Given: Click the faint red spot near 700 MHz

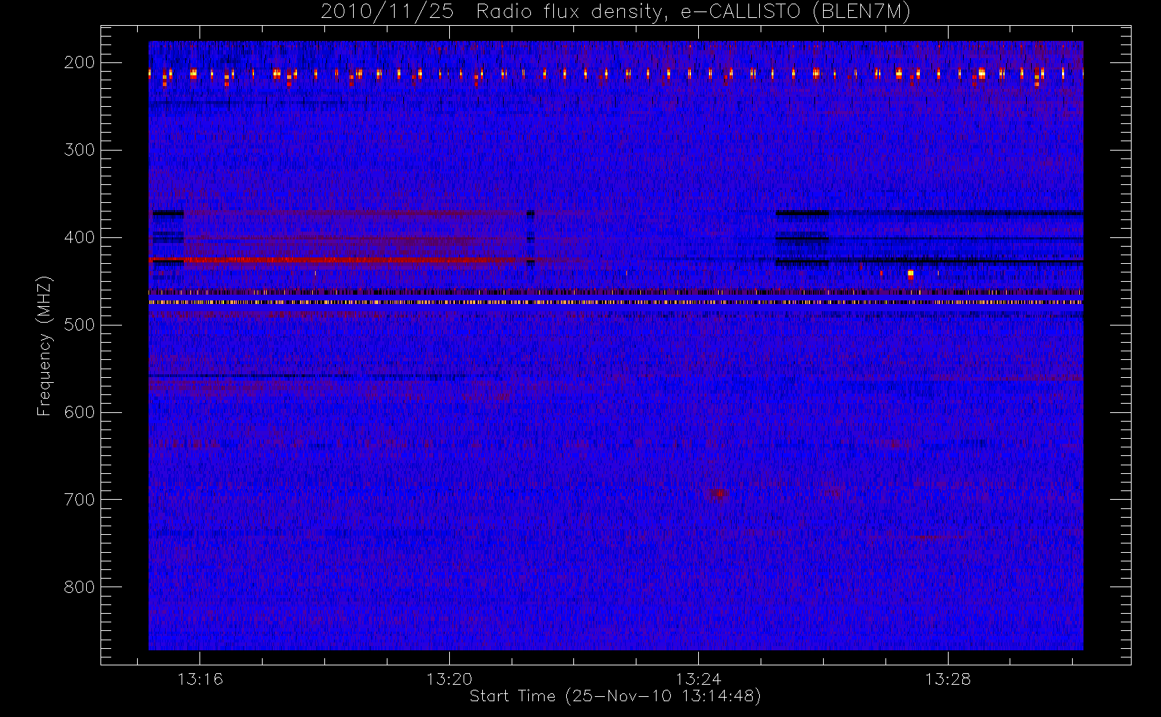Looking at the screenshot, I should point(719,493).
